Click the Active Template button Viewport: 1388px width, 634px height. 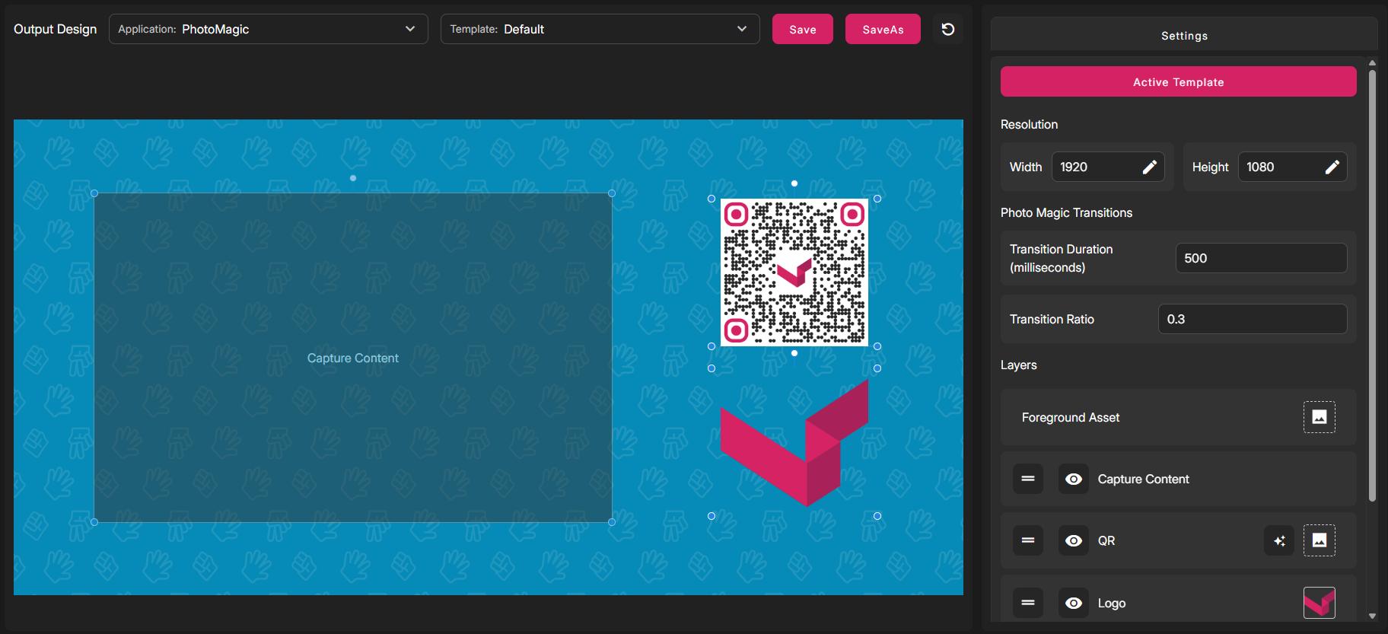pyautogui.click(x=1178, y=81)
